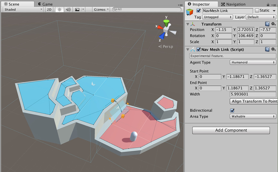Click the Add Component button
278x172 pixels.
click(x=231, y=130)
